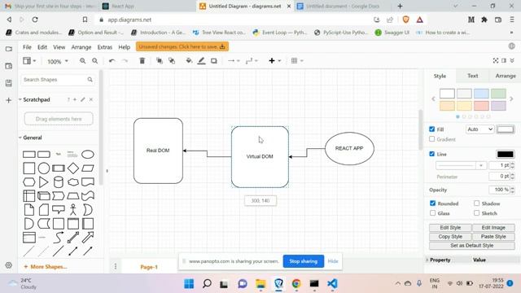Toggle the Fill checkbox
521x293 pixels.
tap(432, 129)
